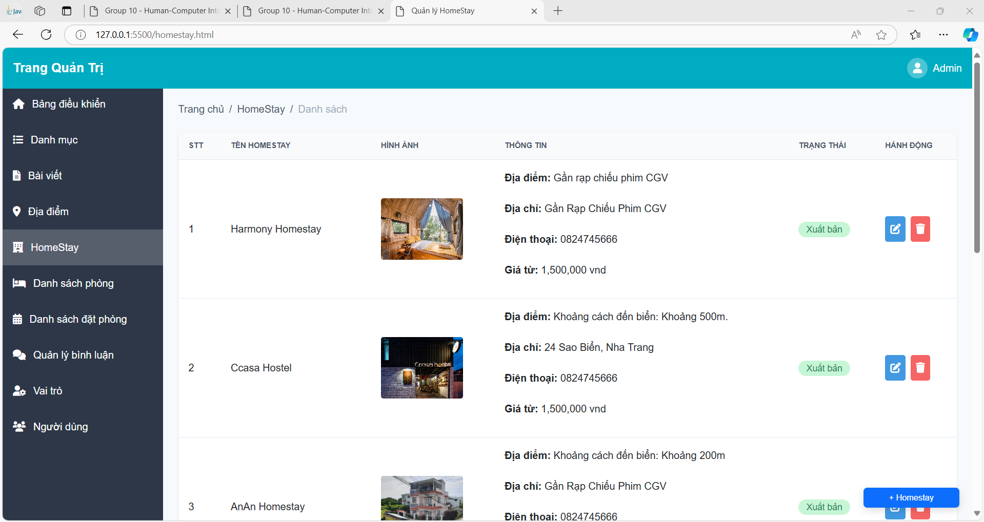The width and height of the screenshot is (984, 522).
Task: Click the Harmony Homestay name cell
Action: (276, 229)
